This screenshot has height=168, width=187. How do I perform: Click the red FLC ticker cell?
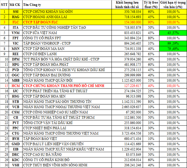click(16, 22)
